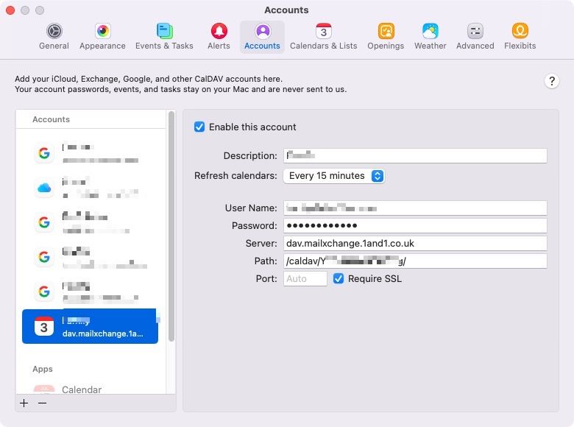Click the accounts list vertical scrollbar
The height and width of the screenshot is (427, 574).
[x=171, y=227]
